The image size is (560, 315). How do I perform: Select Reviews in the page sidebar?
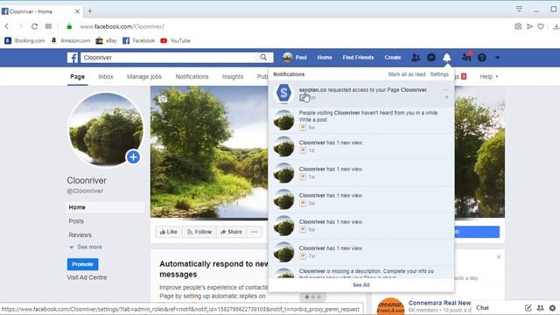pyautogui.click(x=80, y=235)
